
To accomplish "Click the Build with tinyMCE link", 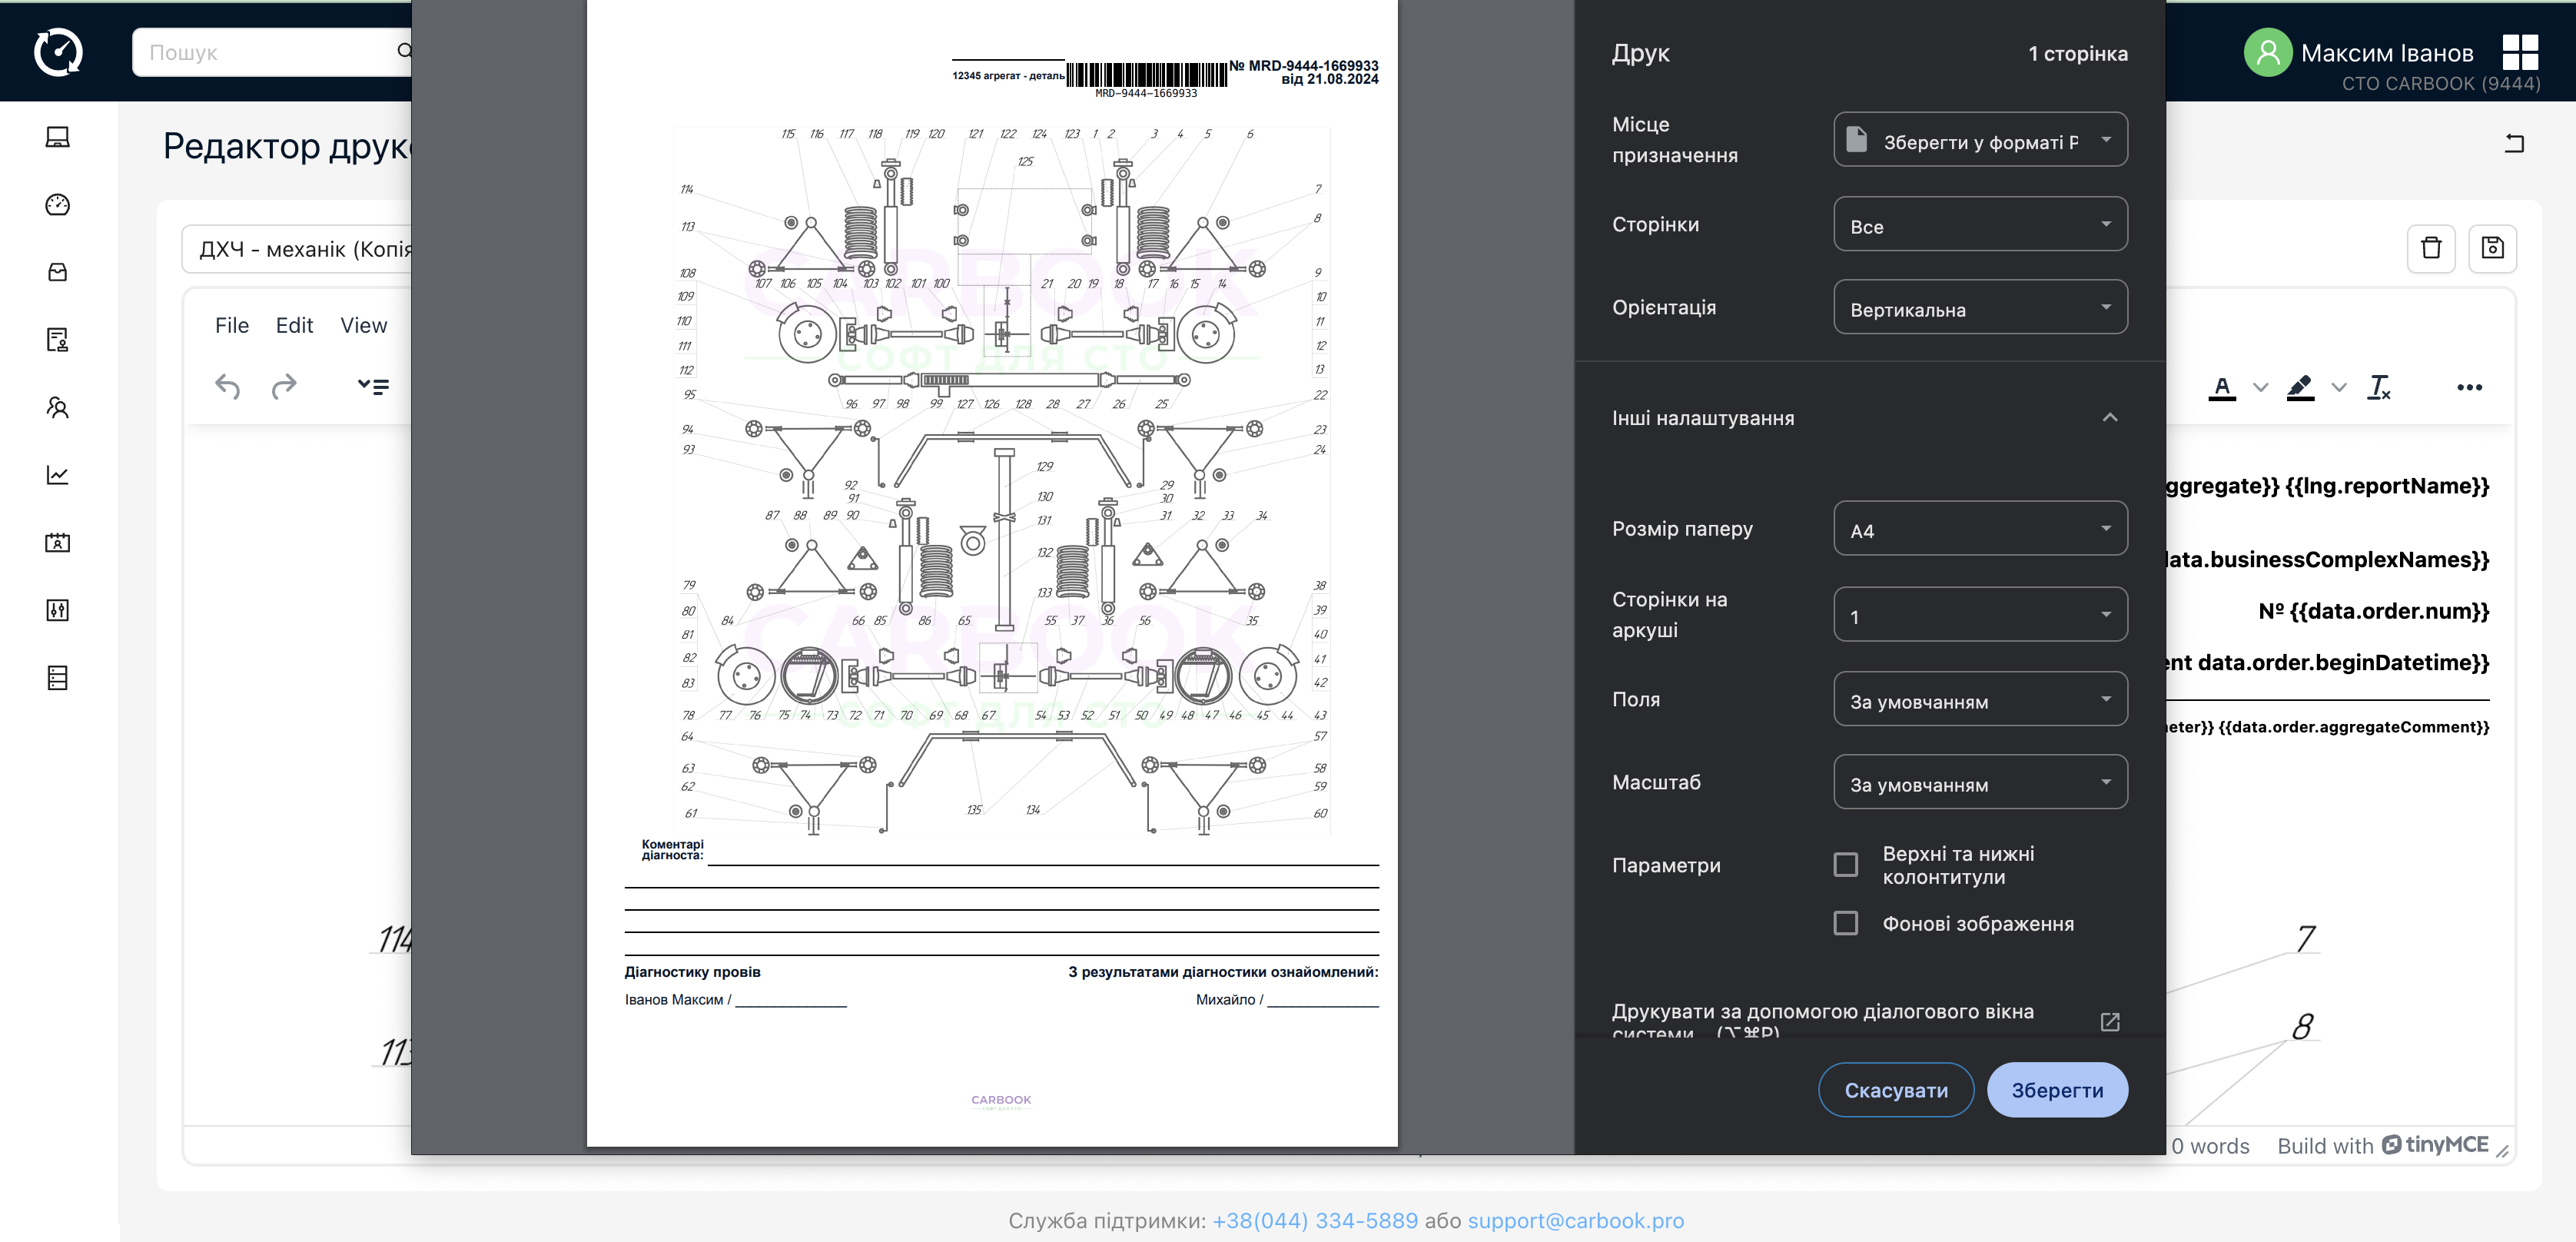I will click(x=2383, y=1146).
